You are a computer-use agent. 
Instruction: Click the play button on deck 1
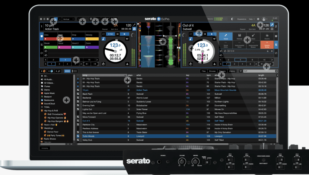(124, 34)
